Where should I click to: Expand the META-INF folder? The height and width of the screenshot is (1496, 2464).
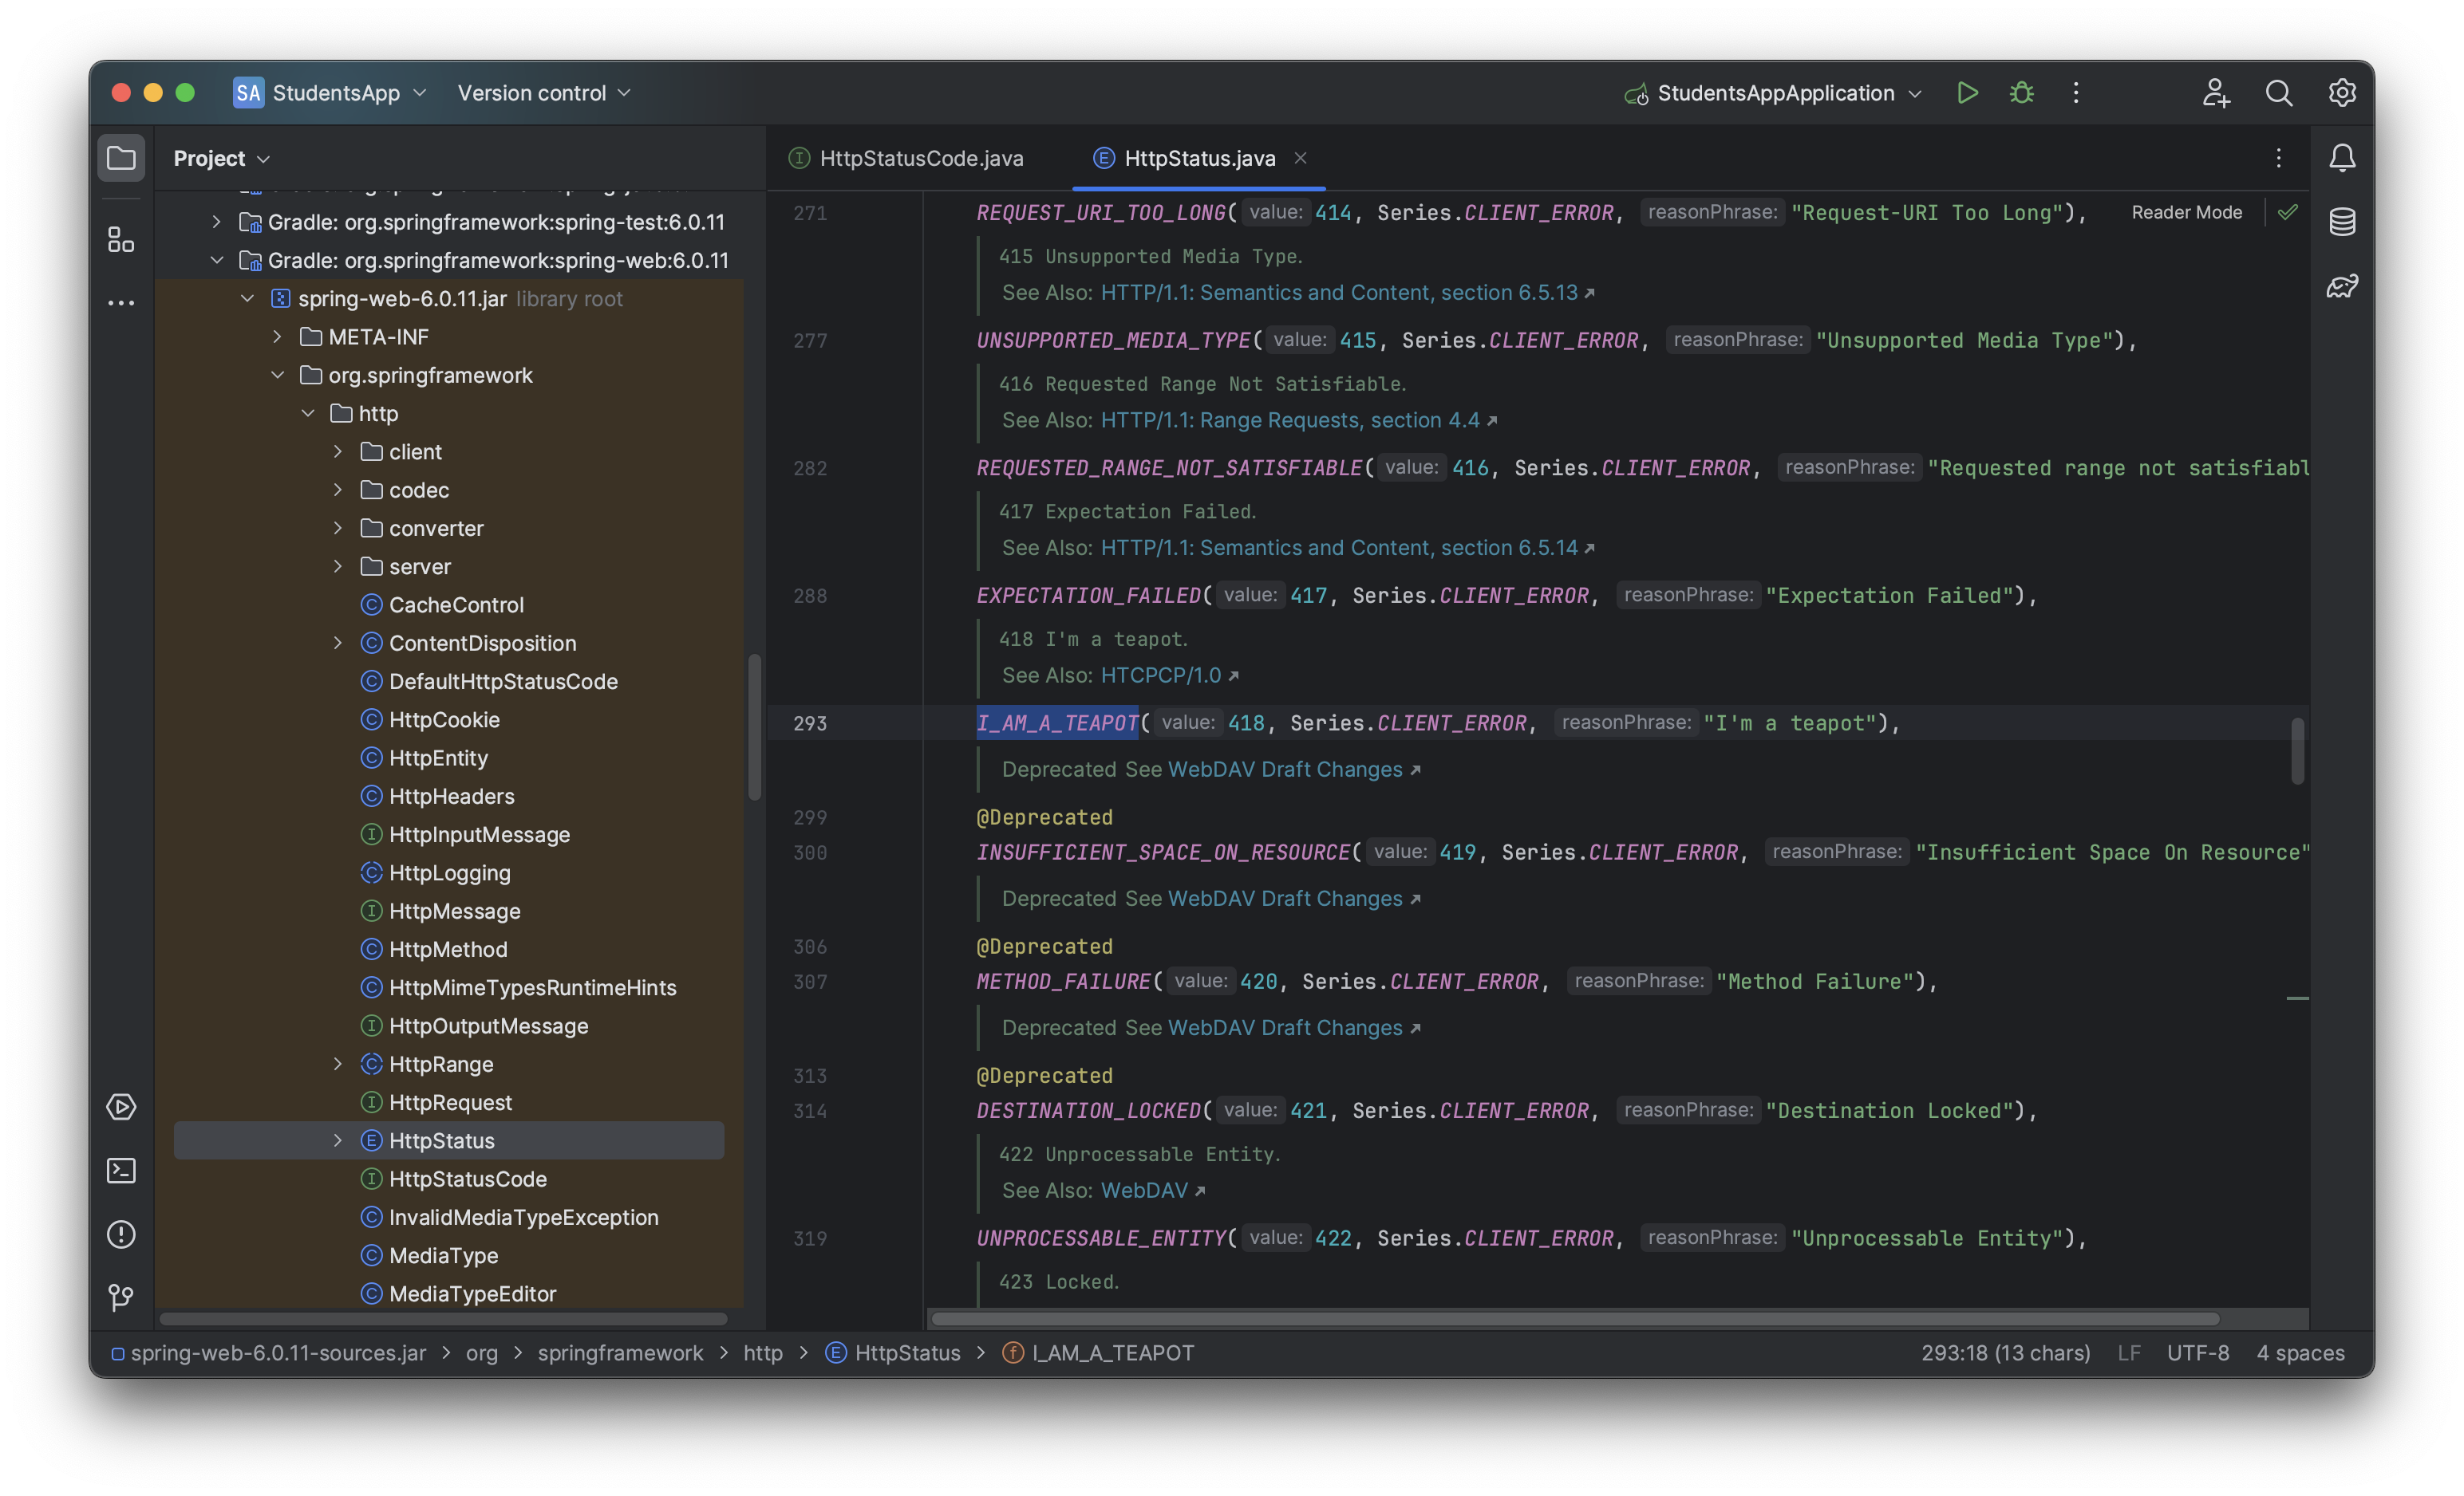[x=277, y=337]
